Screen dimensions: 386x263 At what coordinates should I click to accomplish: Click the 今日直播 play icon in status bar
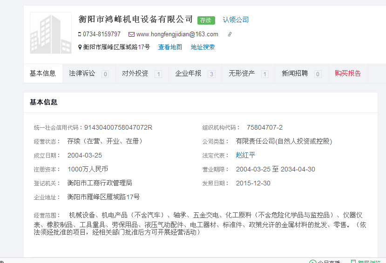click(313, 262)
